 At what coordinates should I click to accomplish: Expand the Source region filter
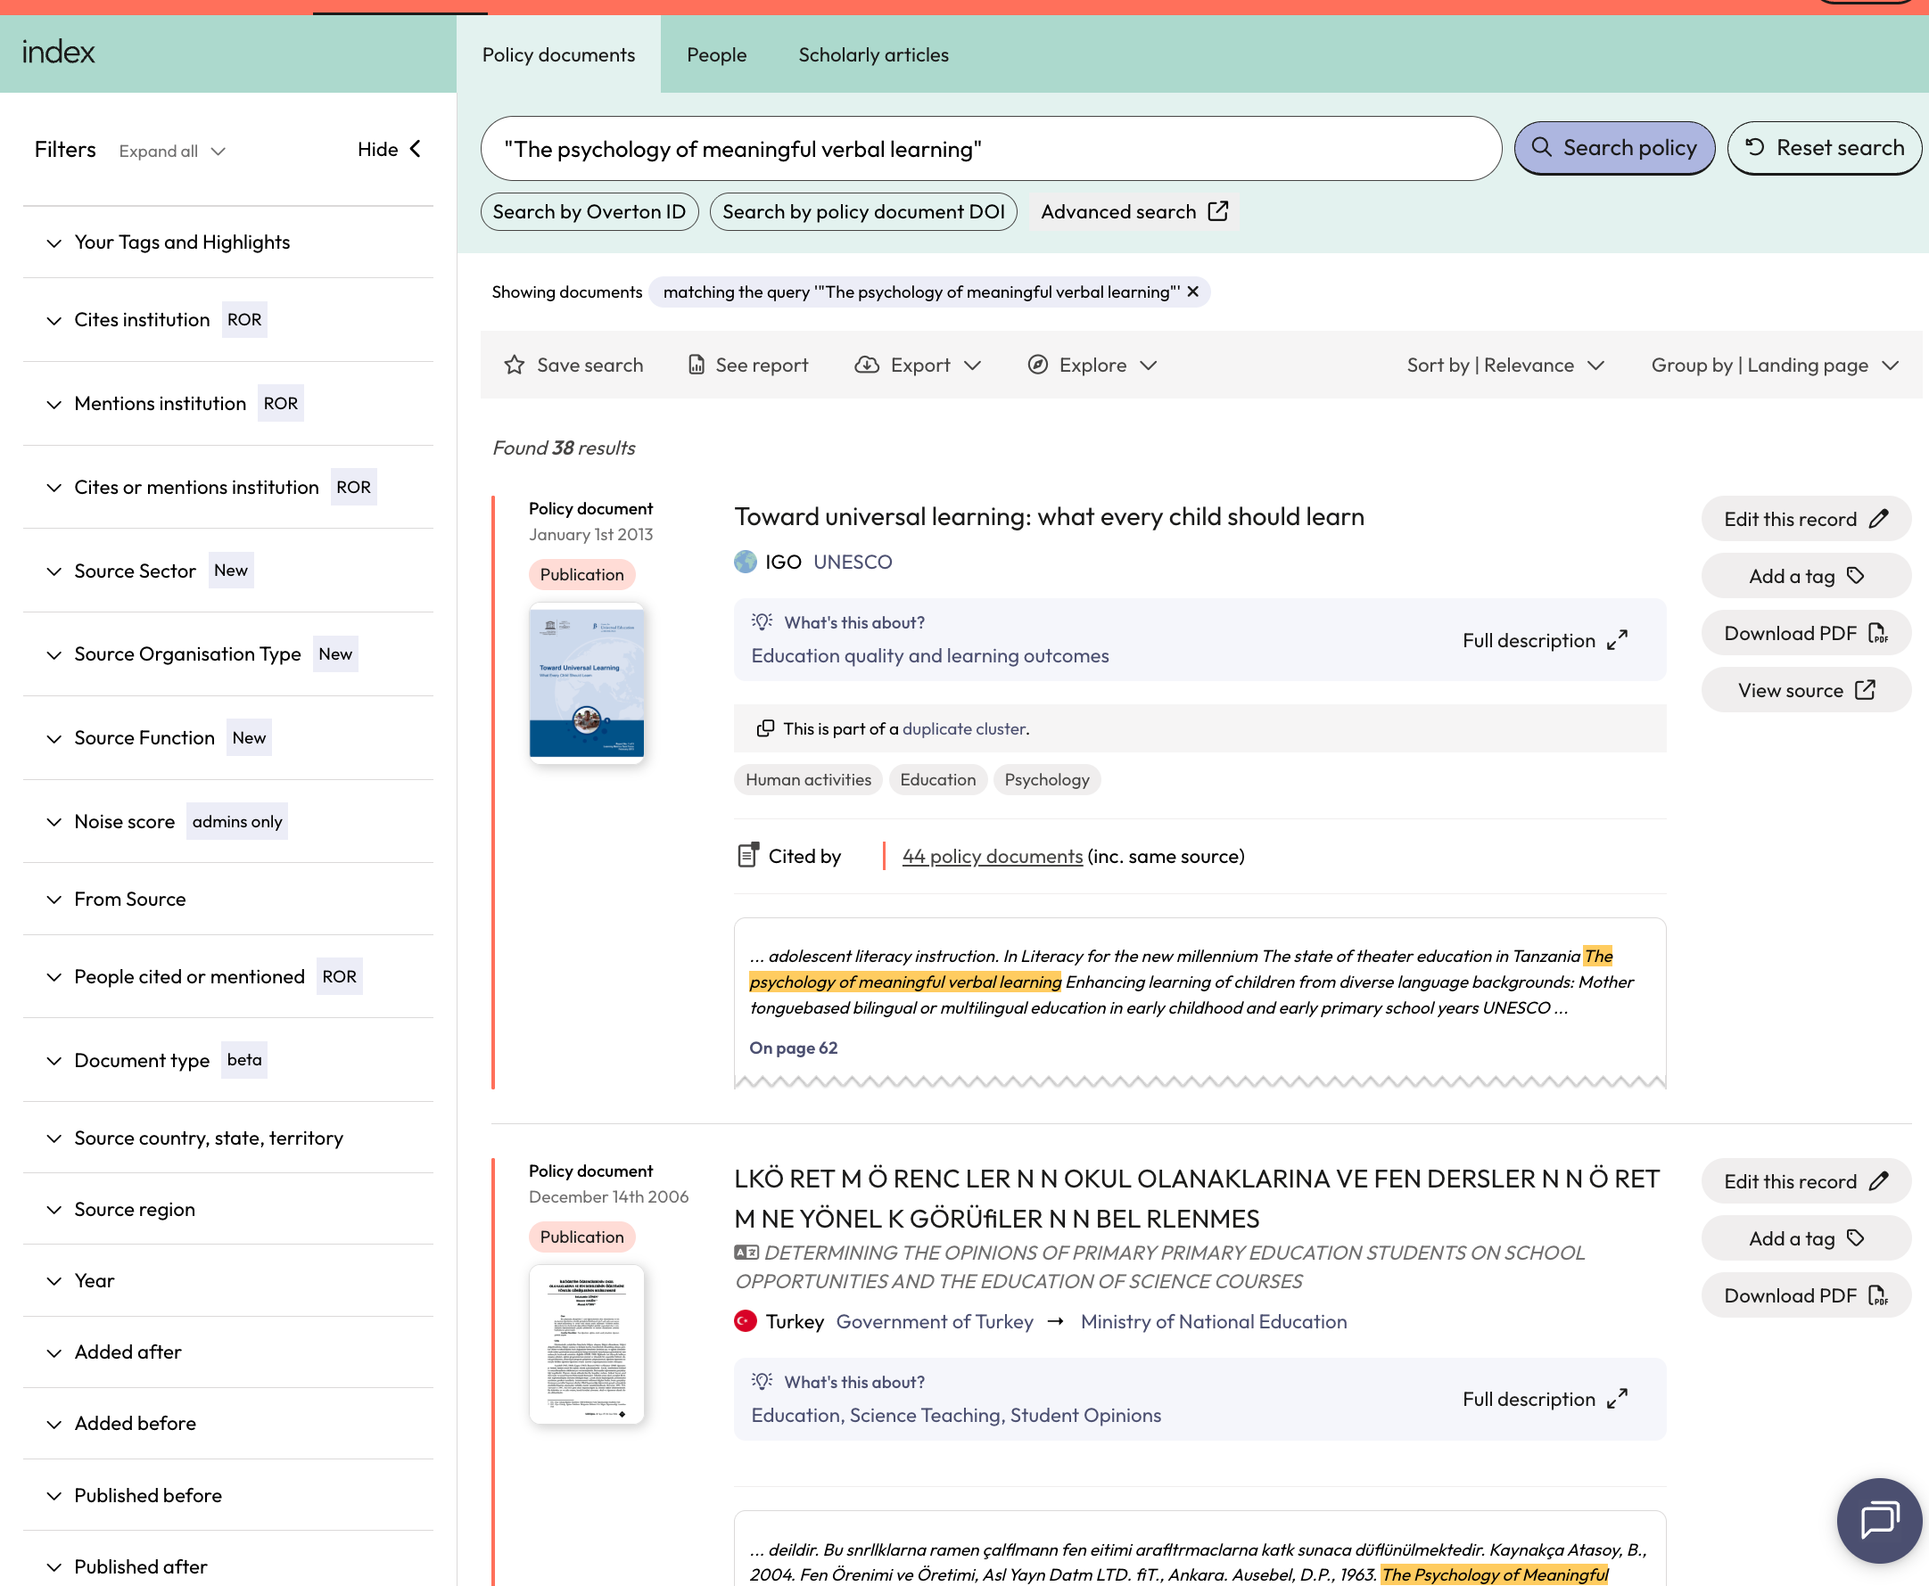pos(227,1209)
